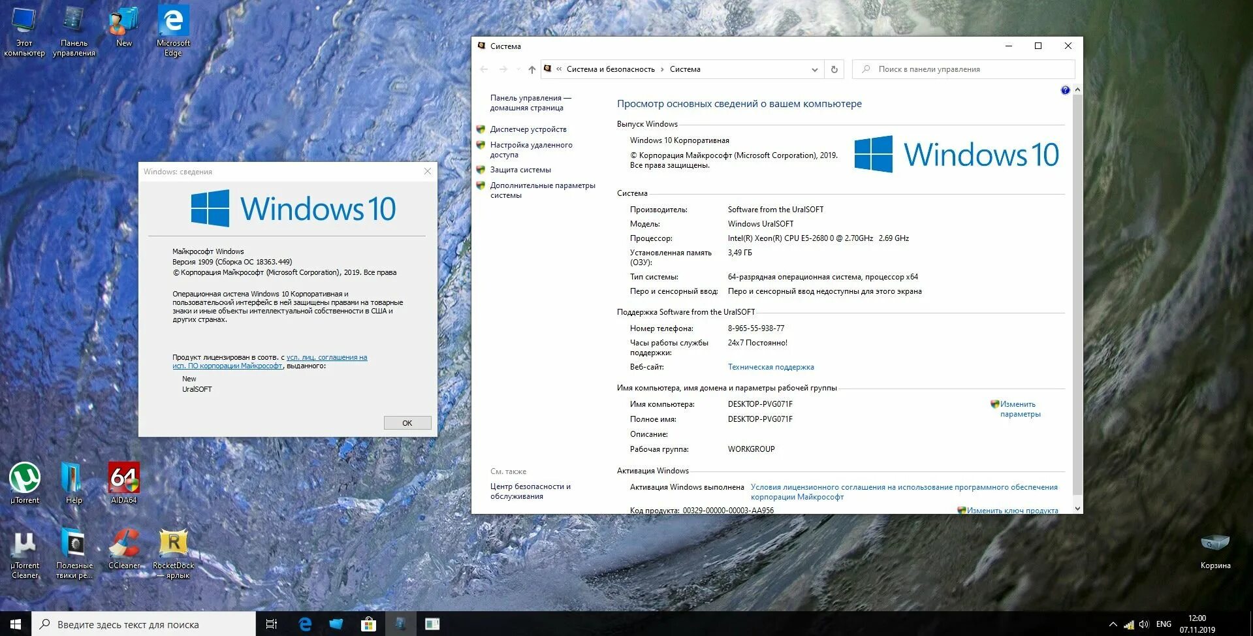Open the Панель управления desktop shortcut

coord(74,31)
